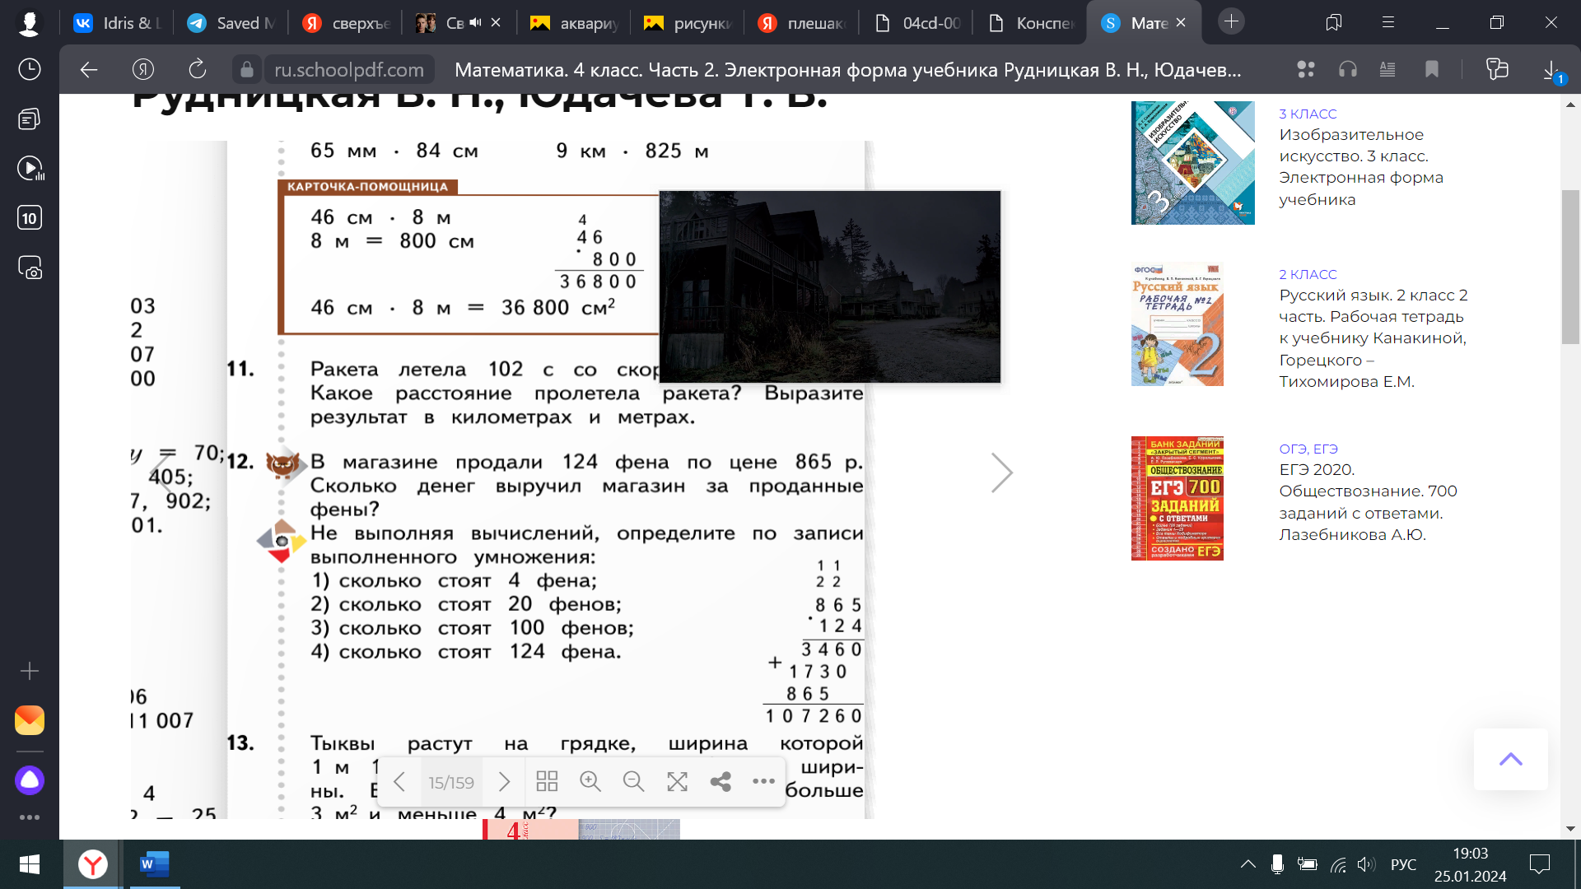Screen dimensions: 1581x889
Task: Open the floating video thumbnail overlay
Action: coord(830,286)
